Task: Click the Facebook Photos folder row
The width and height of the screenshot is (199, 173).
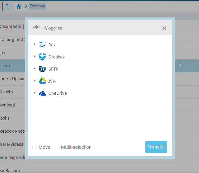Action: (x=12, y=131)
